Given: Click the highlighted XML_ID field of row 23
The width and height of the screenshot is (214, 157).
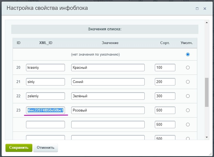Looking at the screenshot, I should pyautogui.click(x=45, y=110).
